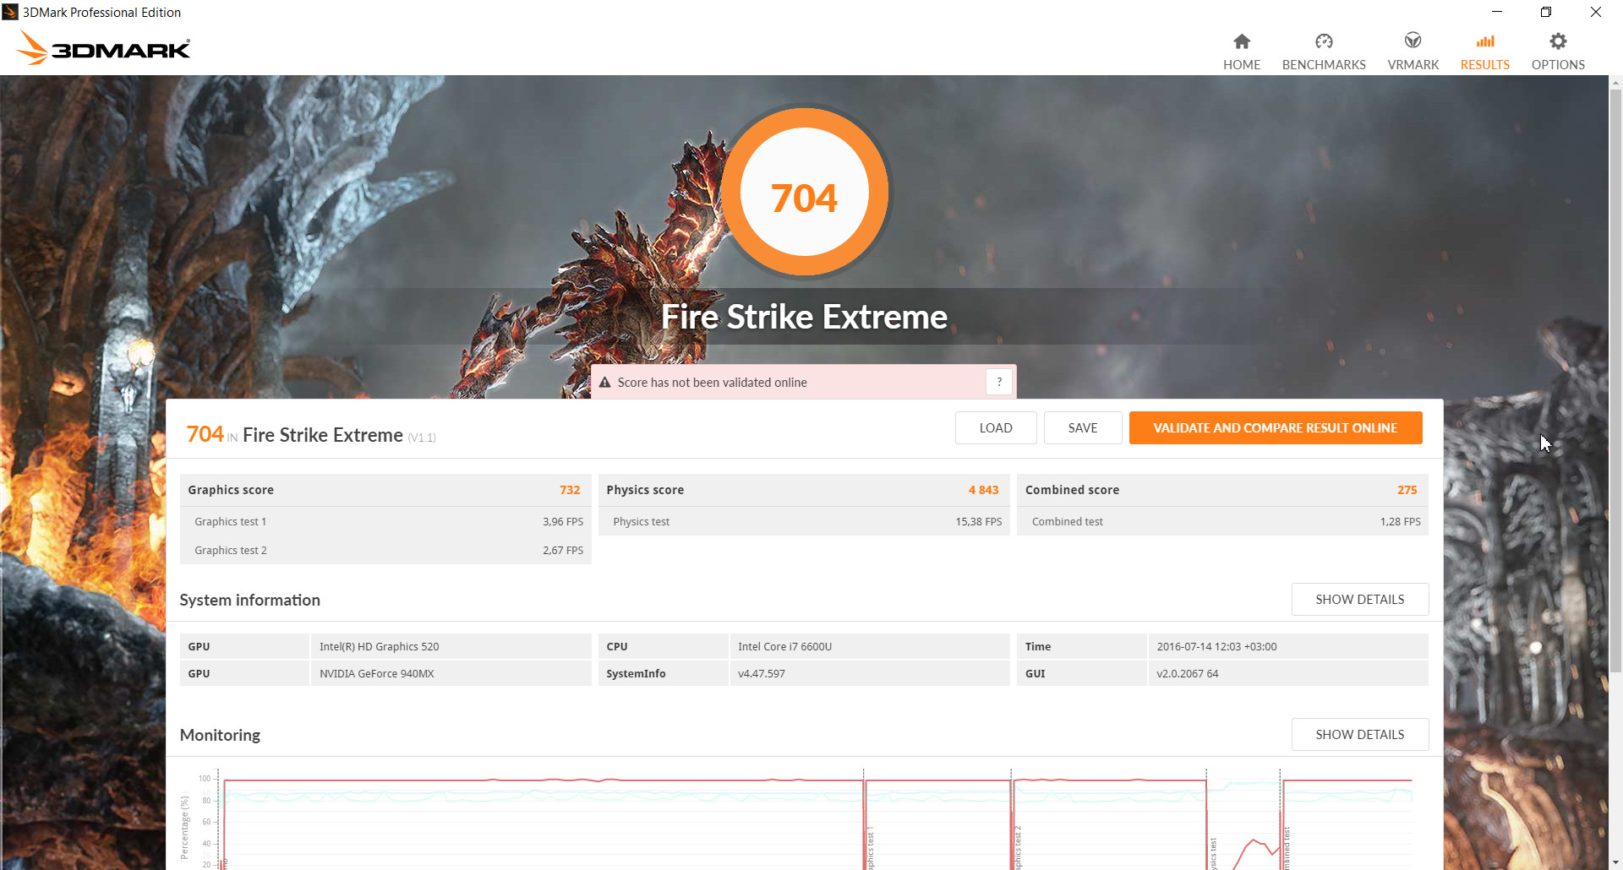Open Options gear icon
The image size is (1623, 870).
click(1558, 41)
